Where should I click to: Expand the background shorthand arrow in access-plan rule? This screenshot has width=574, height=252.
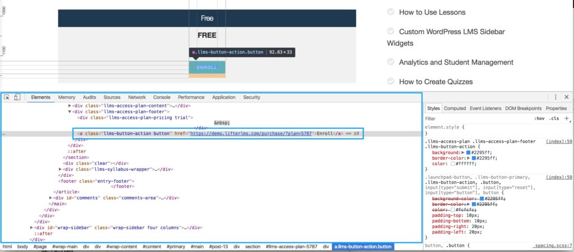pyautogui.click(x=462, y=152)
